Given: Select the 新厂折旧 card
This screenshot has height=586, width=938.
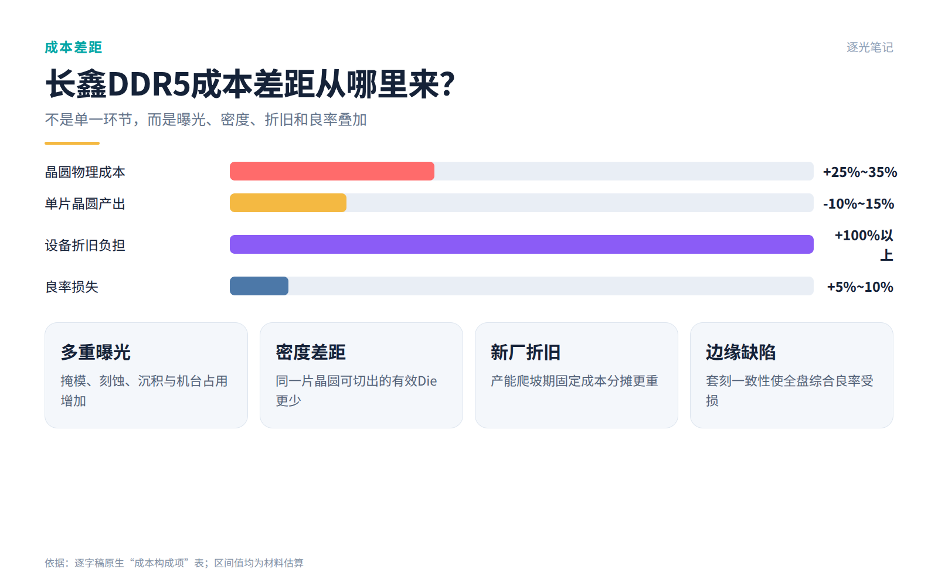Looking at the screenshot, I should [x=576, y=375].
